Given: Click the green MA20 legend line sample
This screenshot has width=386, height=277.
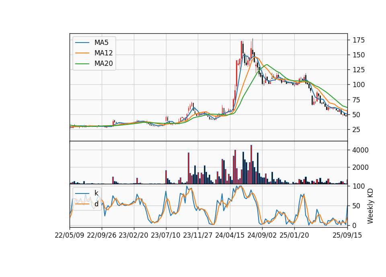Looking at the screenshot, I should 82,63.
